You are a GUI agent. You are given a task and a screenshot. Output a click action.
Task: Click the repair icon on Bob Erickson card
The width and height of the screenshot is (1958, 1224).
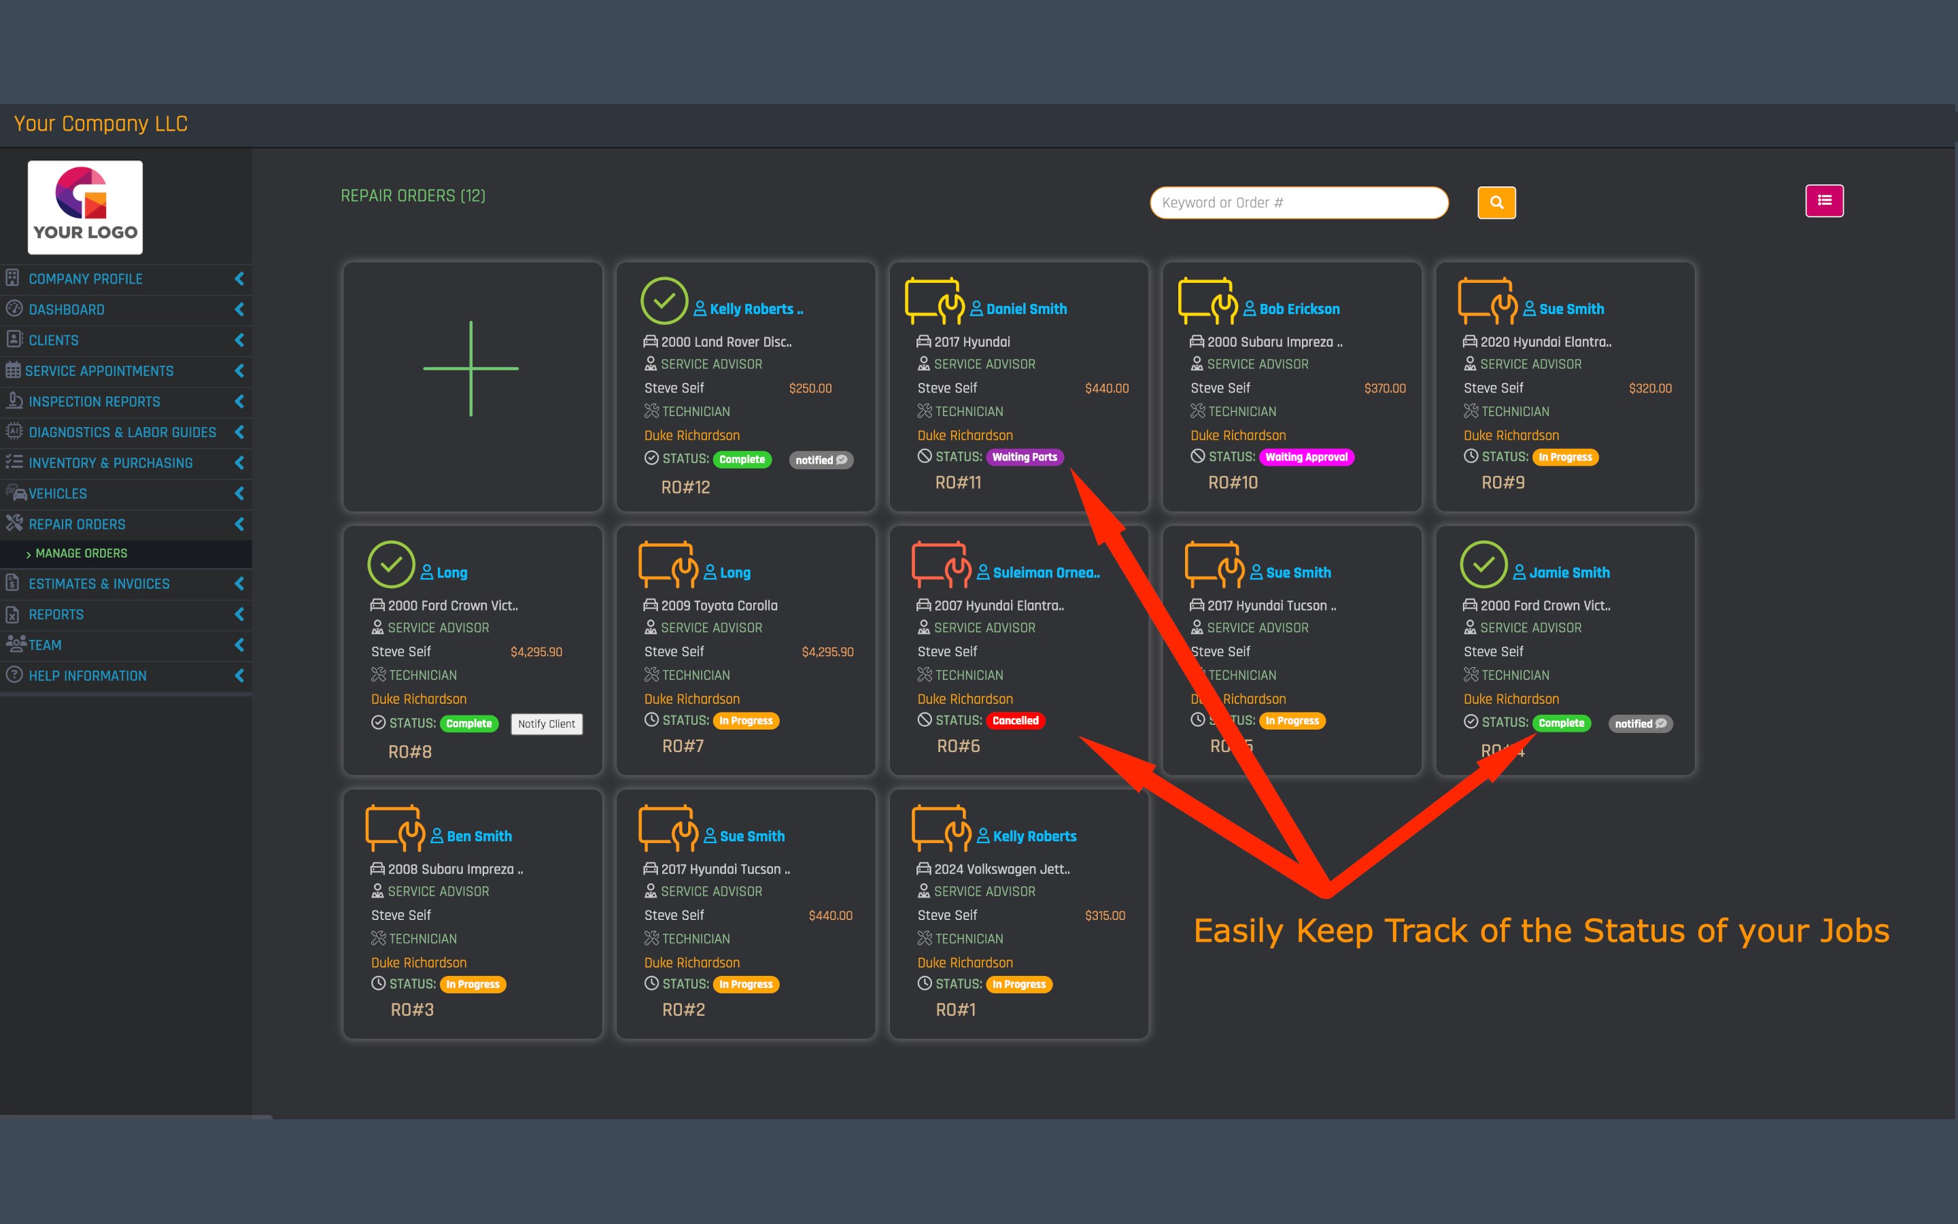coord(1208,301)
